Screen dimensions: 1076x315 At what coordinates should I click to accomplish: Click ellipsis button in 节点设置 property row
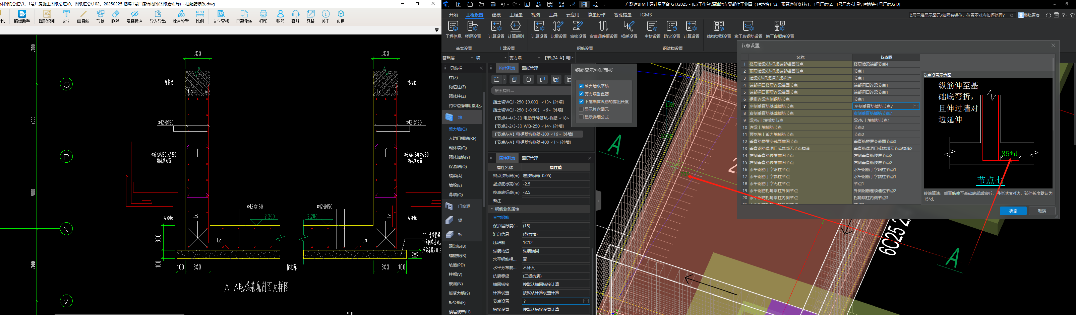(x=586, y=301)
